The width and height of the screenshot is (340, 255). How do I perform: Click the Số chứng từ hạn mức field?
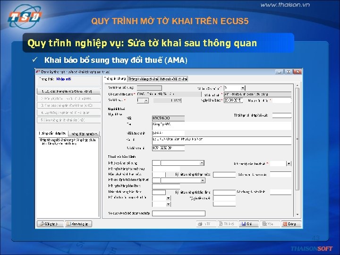(280, 174)
